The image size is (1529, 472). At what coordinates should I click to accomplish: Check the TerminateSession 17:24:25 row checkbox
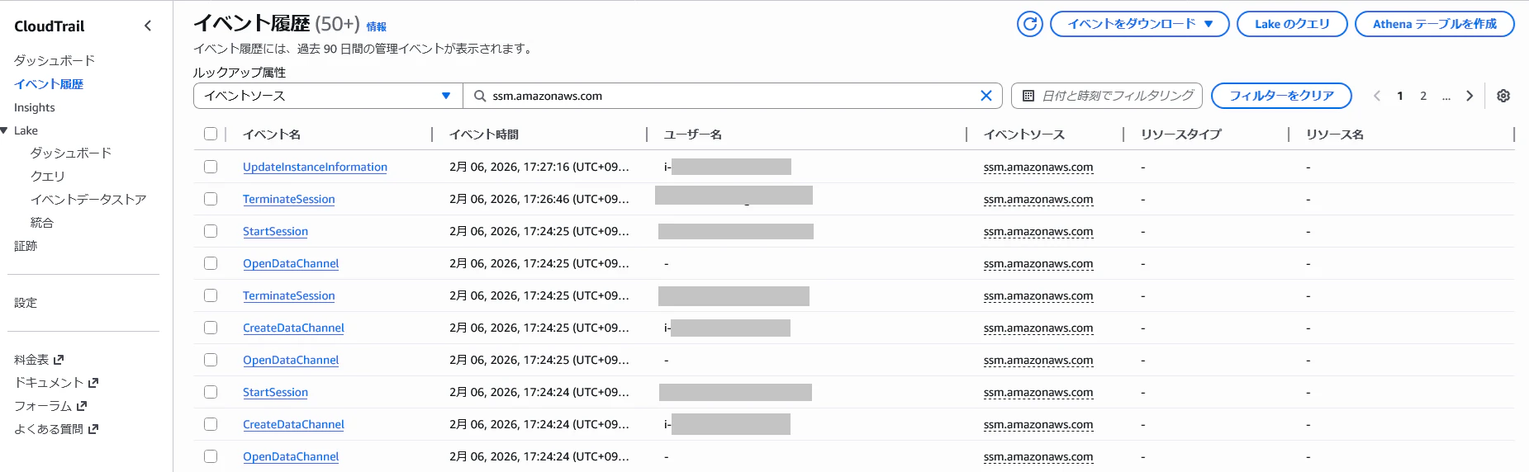pos(211,295)
